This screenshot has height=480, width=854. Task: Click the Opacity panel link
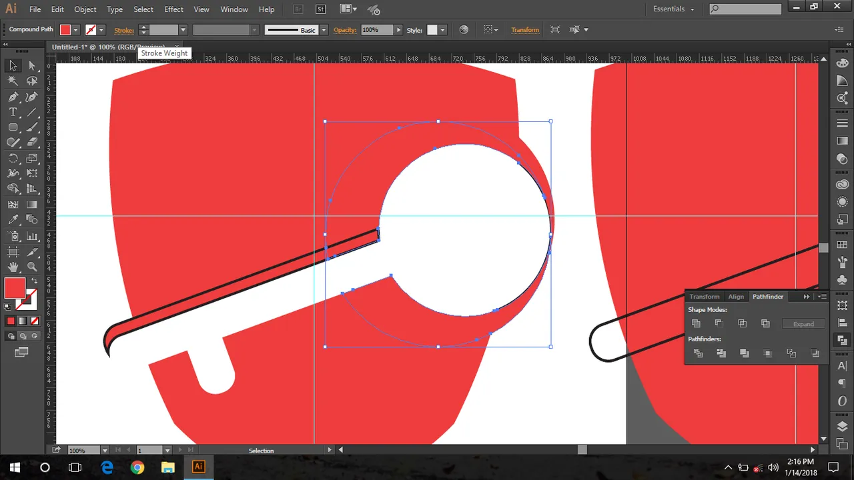(x=345, y=30)
